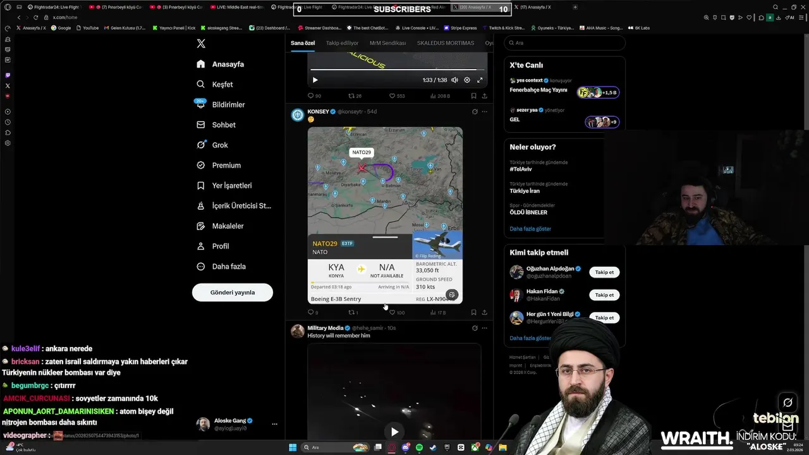Open Bildirimler notifications

click(221, 104)
